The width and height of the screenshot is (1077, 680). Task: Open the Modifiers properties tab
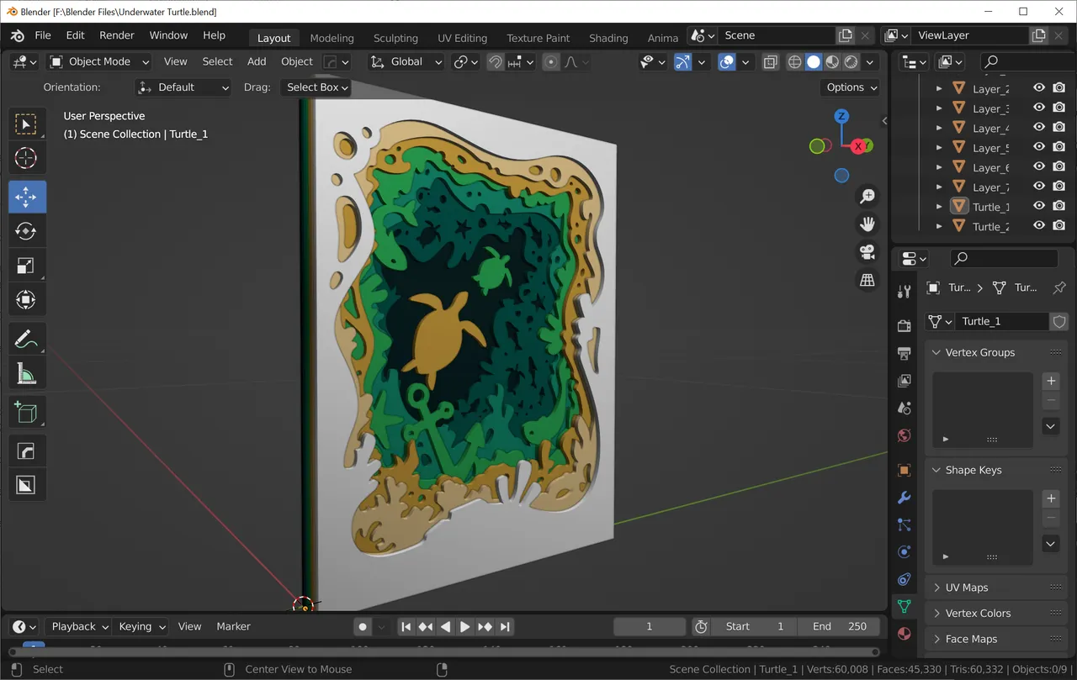pyautogui.click(x=905, y=498)
